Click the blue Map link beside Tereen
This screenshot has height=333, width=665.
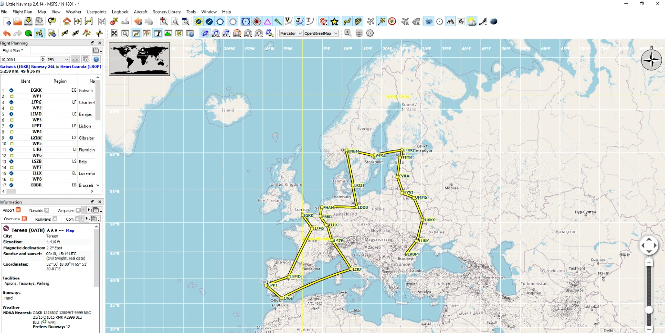tap(70, 230)
